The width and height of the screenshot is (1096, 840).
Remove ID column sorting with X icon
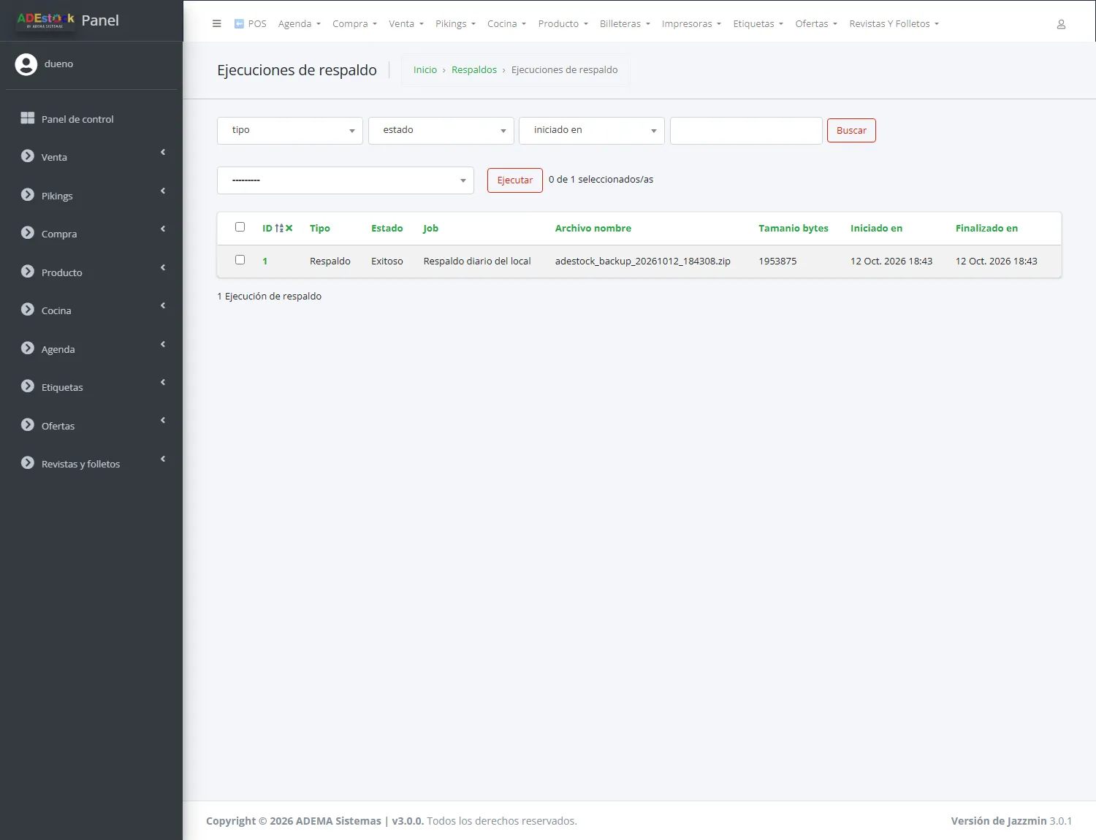[289, 229]
